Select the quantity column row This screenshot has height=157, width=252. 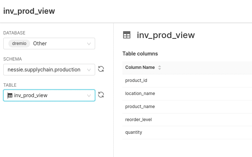(187, 132)
